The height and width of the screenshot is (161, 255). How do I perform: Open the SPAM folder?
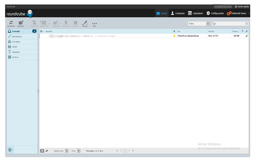click(22, 47)
